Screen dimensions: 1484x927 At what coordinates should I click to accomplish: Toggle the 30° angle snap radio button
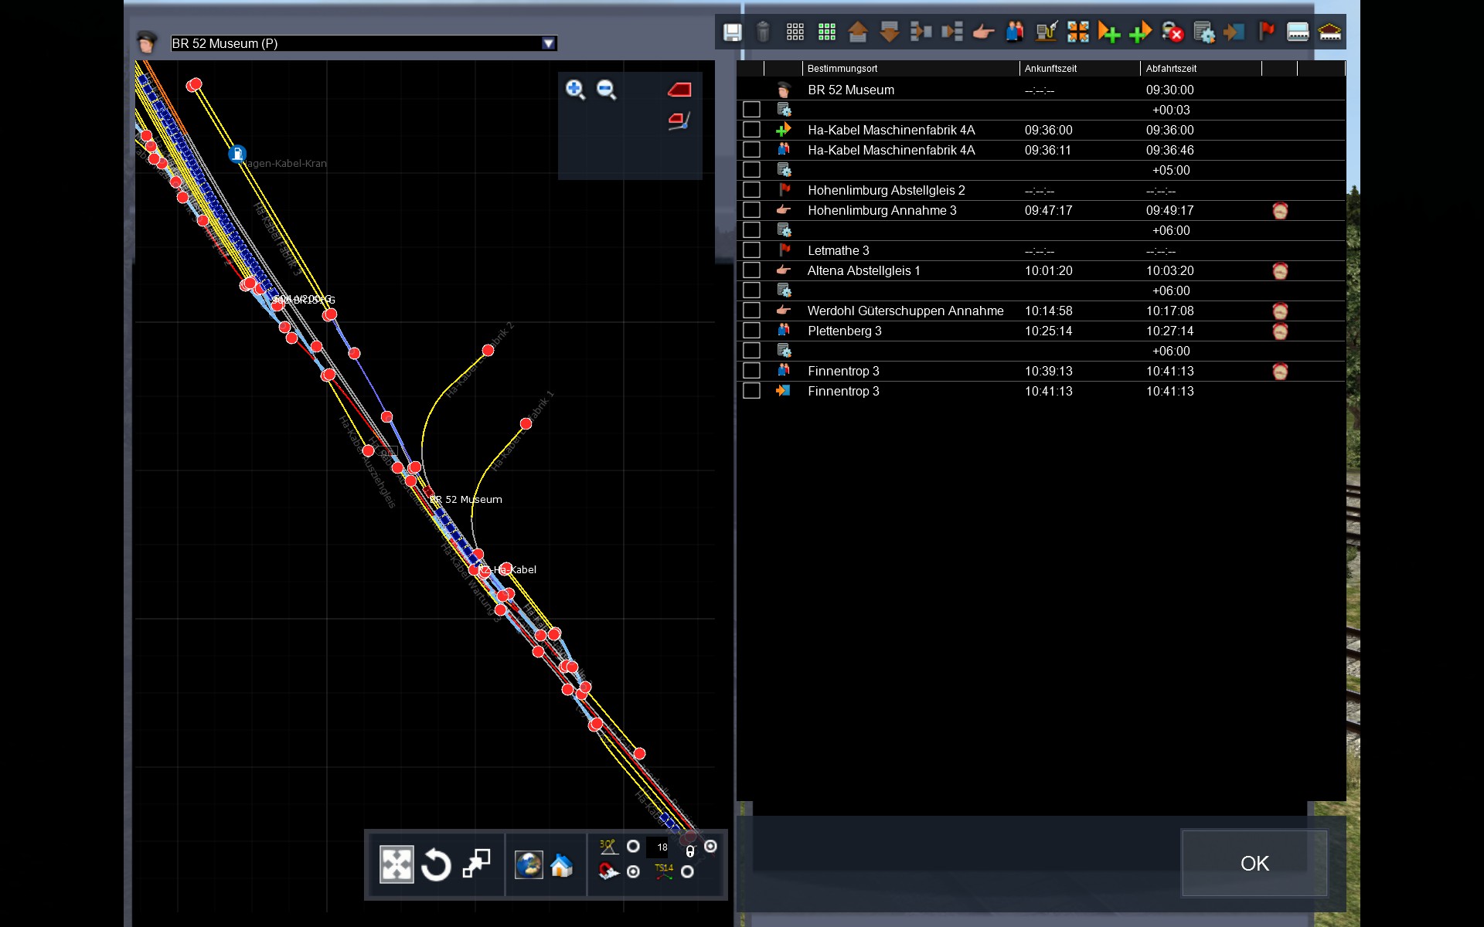(633, 847)
